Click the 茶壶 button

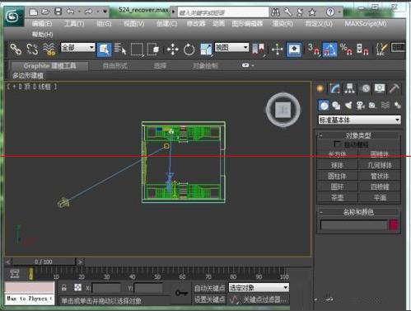(x=337, y=198)
